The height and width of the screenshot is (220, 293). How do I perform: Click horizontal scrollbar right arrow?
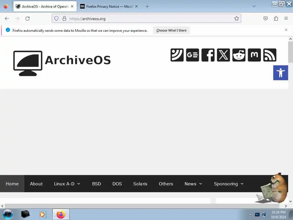coord(286,206)
